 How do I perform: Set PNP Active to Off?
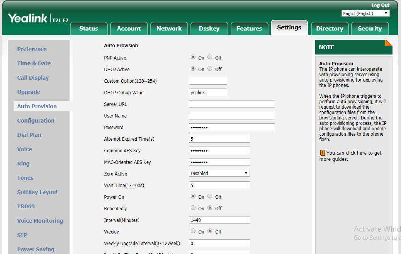point(210,57)
